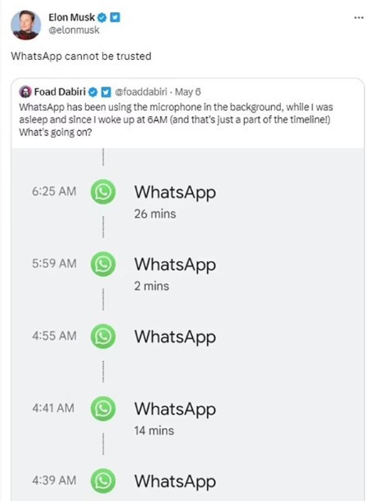The width and height of the screenshot is (374, 501).
Task: Click Foad Dabiri's small avatar
Action: click(25, 92)
